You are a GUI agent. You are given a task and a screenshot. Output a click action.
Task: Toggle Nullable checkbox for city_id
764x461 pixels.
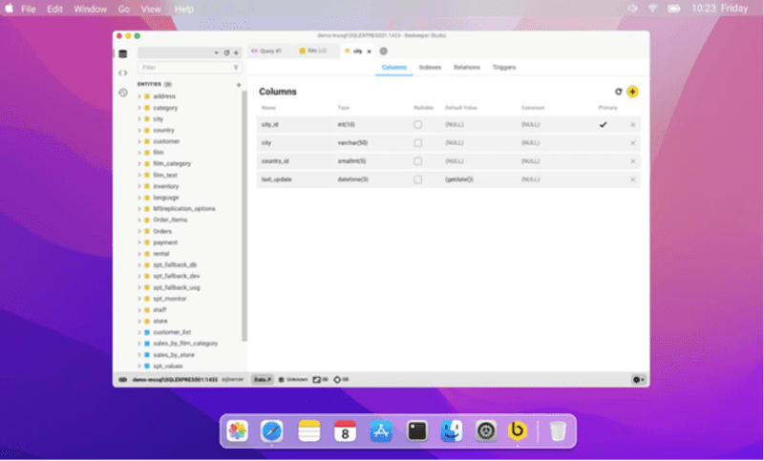point(417,125)
